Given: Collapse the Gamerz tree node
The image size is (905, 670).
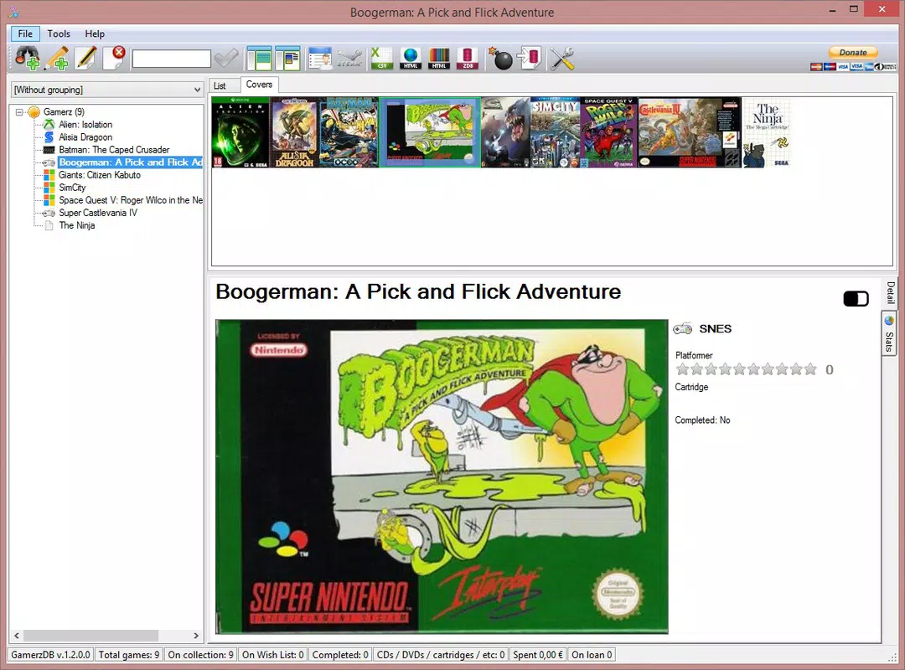Looking at the screenshot, I should coord(19,112).
